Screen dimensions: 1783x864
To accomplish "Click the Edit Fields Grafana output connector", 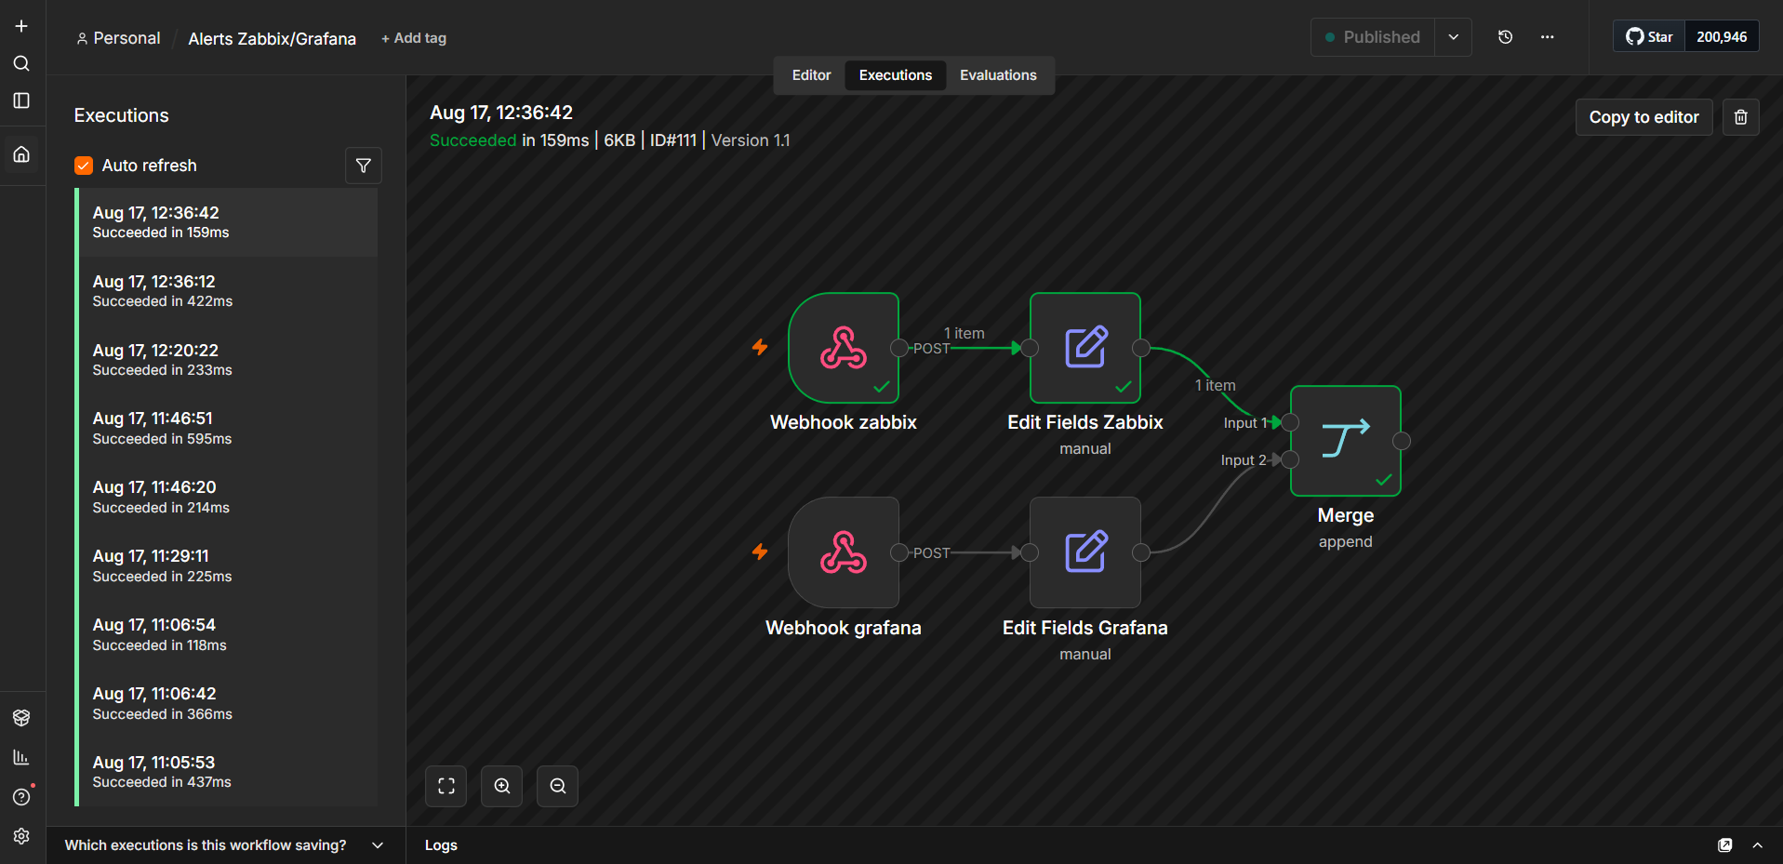I will tap(1141, 552).
